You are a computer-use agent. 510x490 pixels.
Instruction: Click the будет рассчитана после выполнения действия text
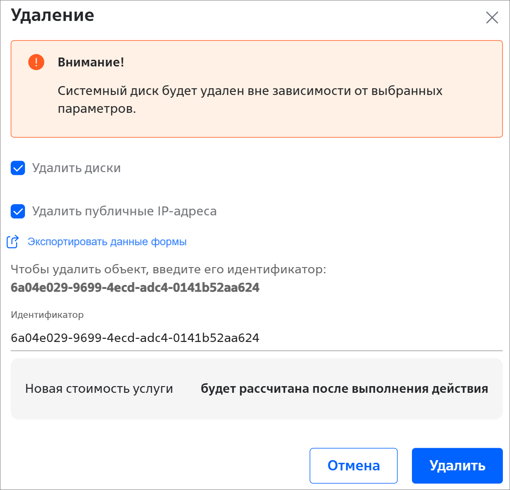(x=344, y=389)
